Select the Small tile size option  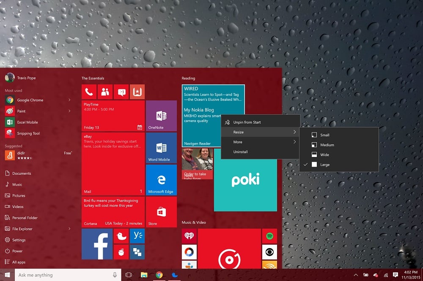coord(339,135)
